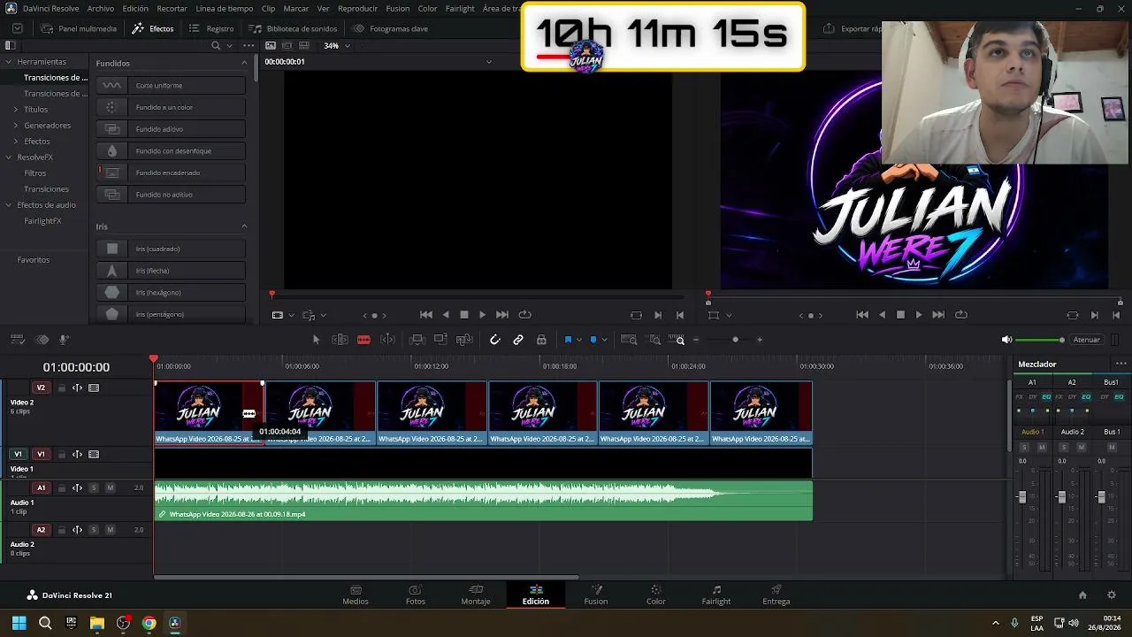
Task: Open the Fairlight menu in menu bar
Action: coord(460,8)
